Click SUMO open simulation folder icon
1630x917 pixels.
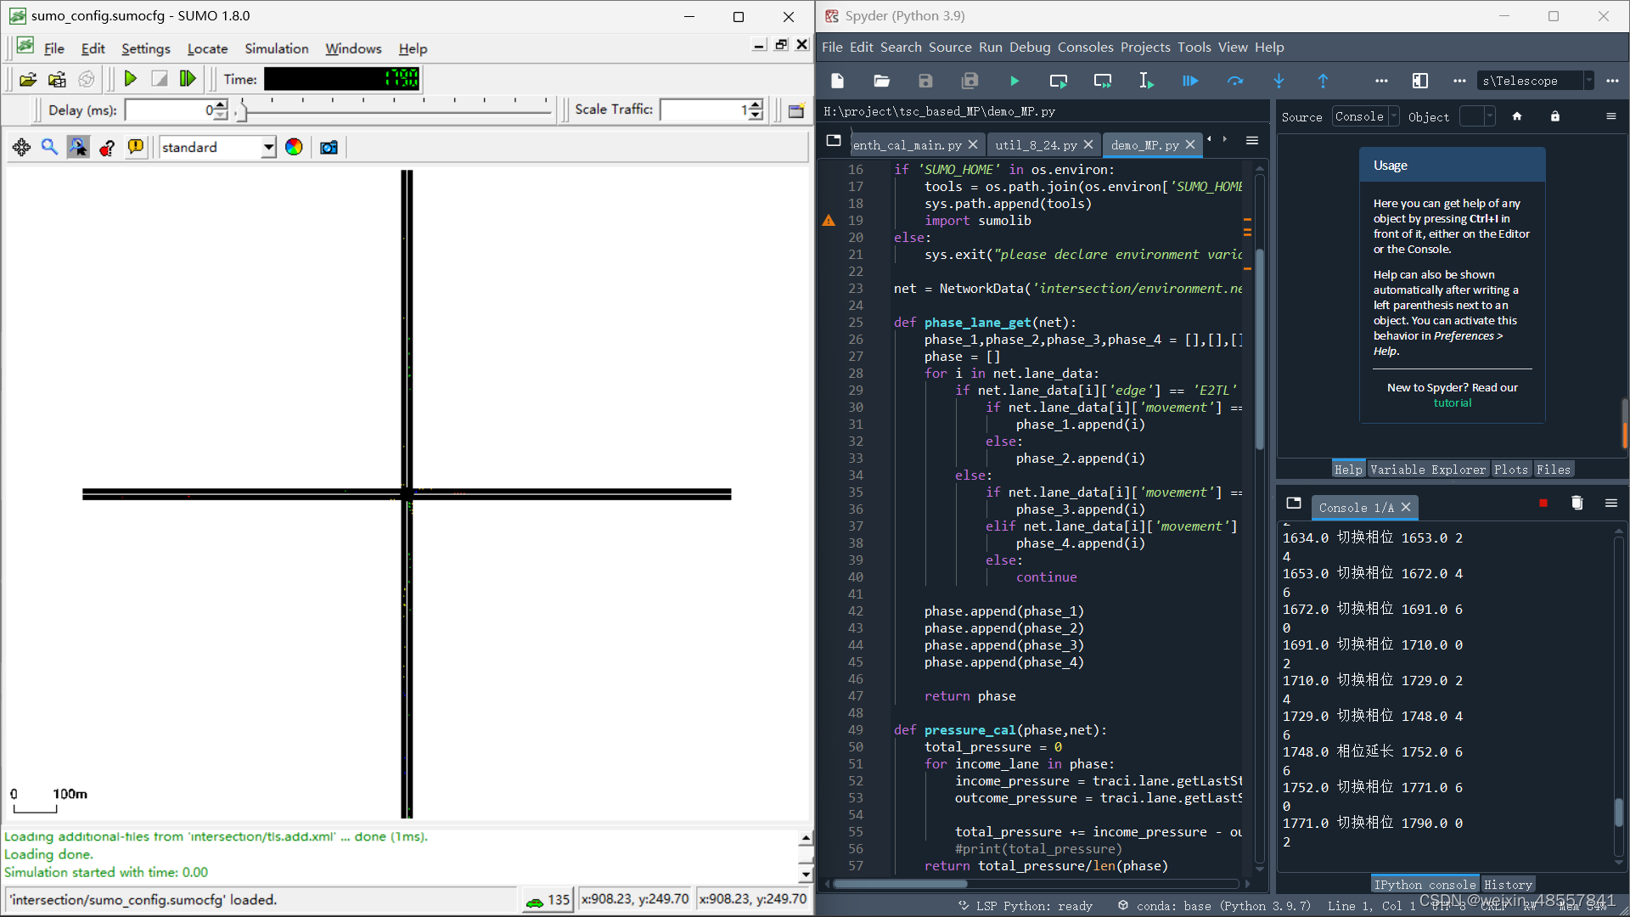(28, 79)
